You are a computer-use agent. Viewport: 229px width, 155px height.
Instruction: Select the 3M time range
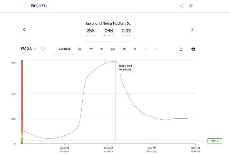pyautogui.click(x=113, y=49)
